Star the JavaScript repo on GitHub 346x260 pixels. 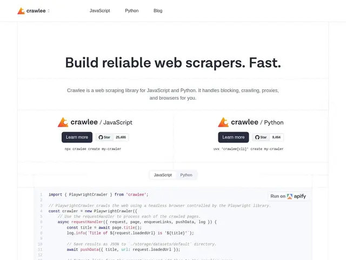[x=104, y=137]
